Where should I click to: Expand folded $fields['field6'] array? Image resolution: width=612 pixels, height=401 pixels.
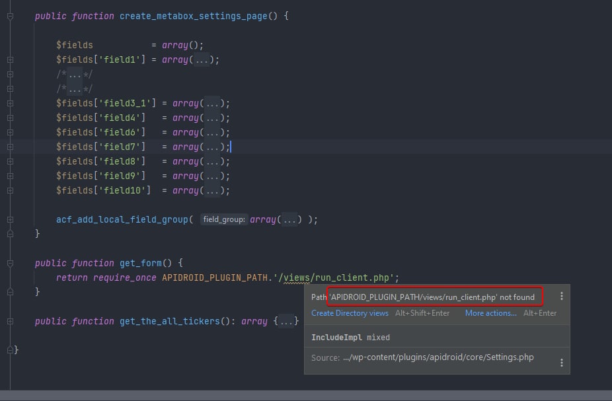[x=10, y=132]
